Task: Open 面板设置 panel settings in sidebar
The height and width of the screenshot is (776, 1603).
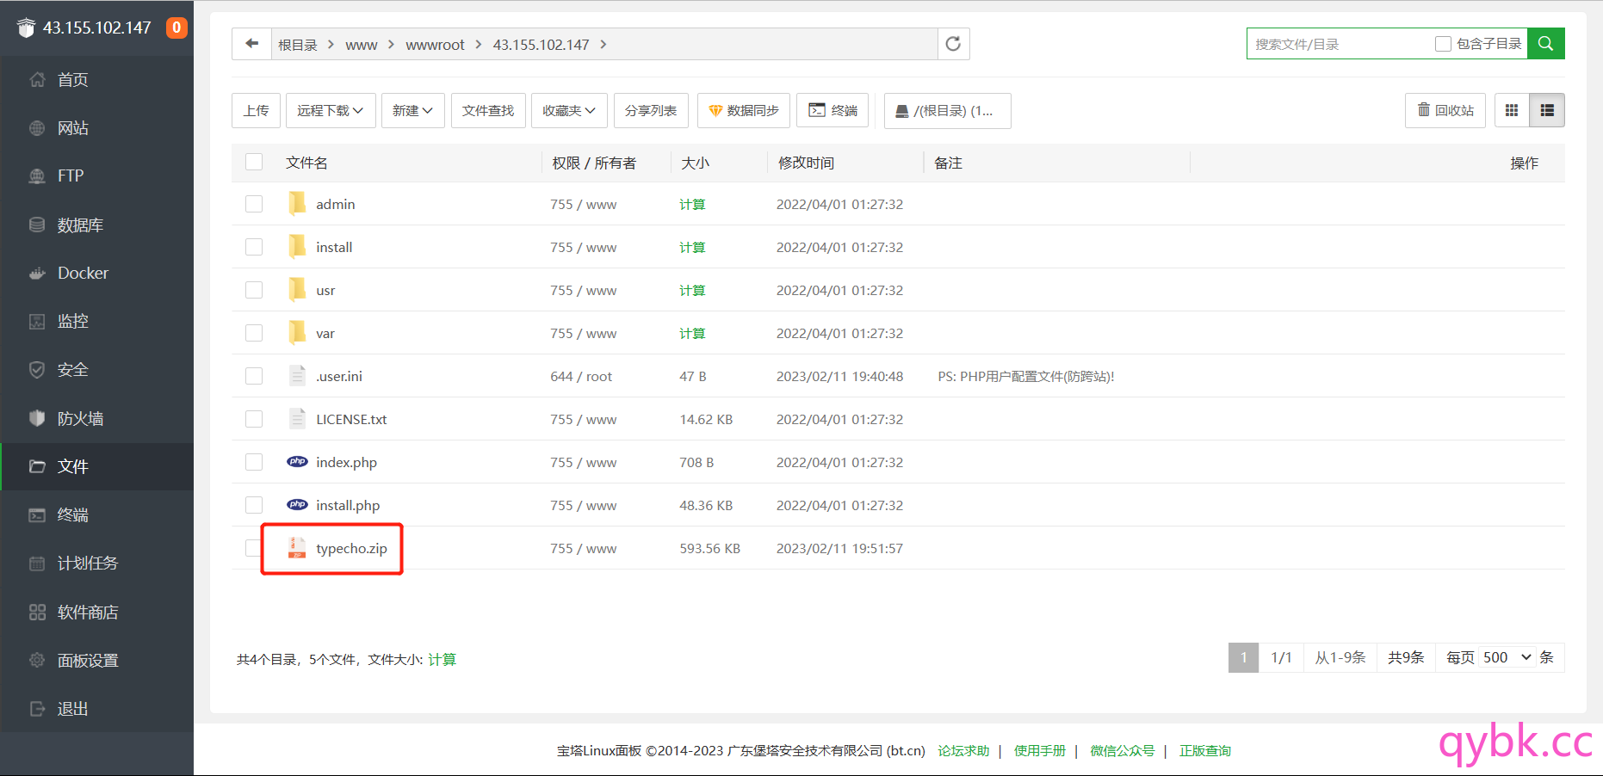Action: (97, 661)
